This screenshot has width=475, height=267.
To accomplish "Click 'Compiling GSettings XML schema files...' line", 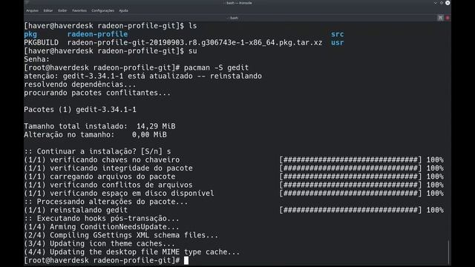I will coord(121,235).
